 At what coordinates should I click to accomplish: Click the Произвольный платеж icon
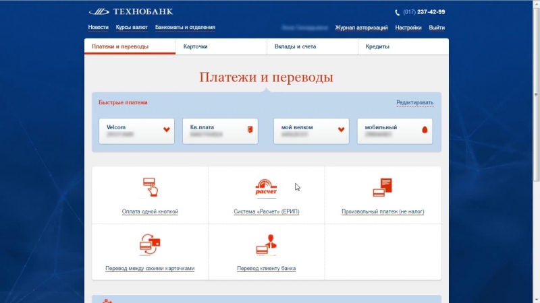click(383, 188)
